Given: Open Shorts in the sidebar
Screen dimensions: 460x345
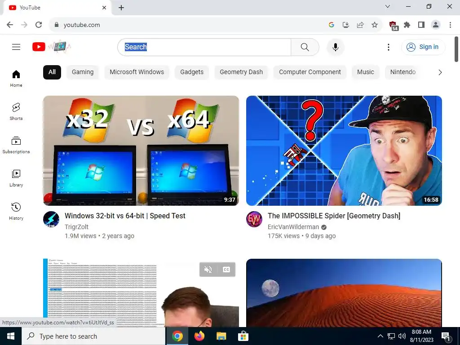Looking at the screenshot, I should point(16,112).
